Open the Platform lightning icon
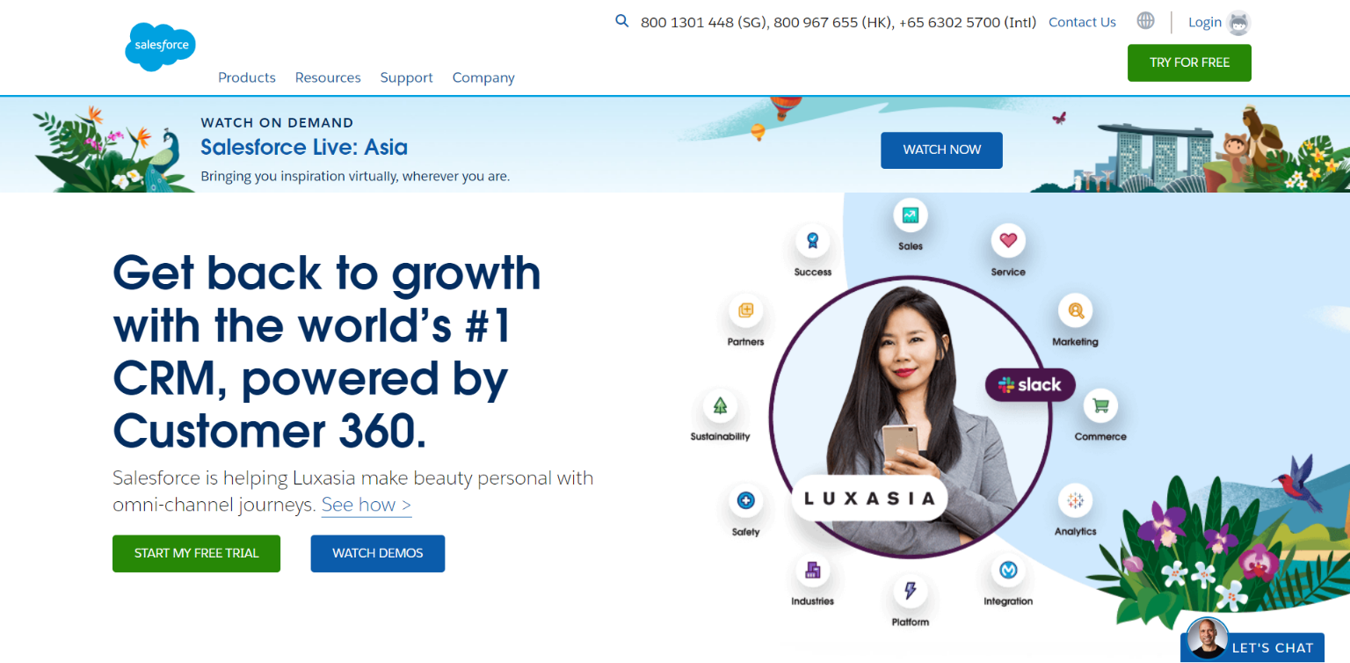The width and height of the screenshot is (1350, 663). 911,591
